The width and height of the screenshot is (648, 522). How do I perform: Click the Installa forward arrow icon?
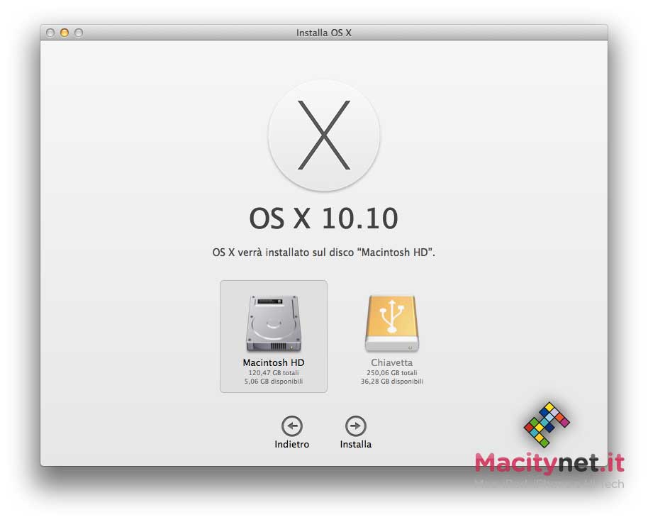[355, 426]
